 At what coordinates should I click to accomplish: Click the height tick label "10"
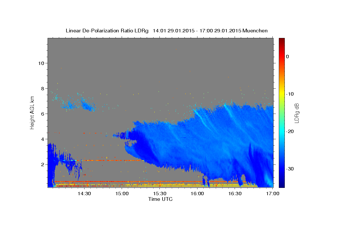[41, 63]
